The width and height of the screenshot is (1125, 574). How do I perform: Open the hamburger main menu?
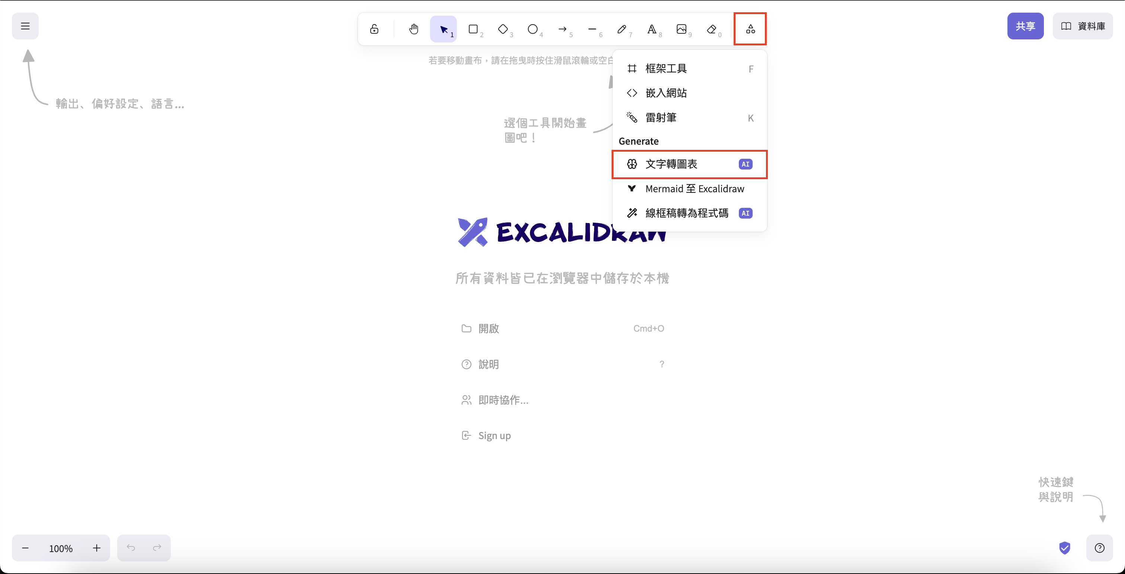click(x=25, y=26)
